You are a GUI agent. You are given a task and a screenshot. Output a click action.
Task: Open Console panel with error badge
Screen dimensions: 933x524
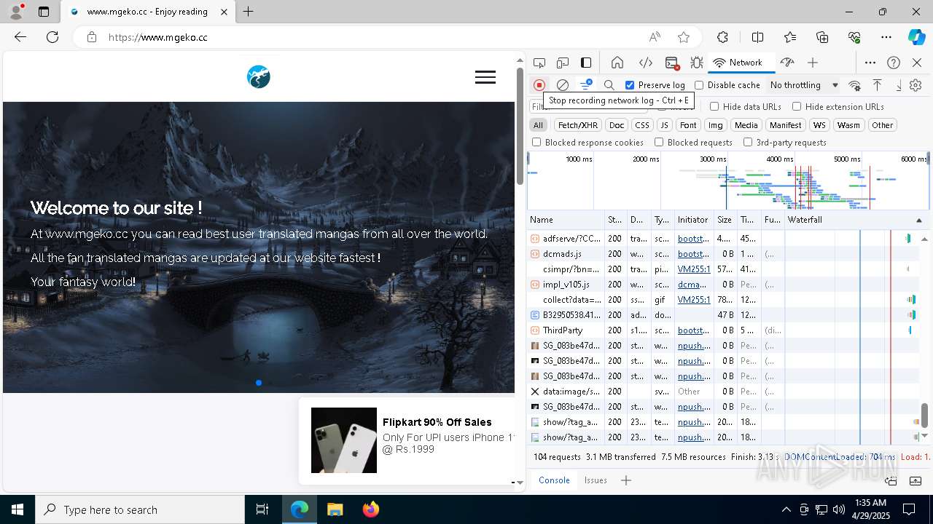pos(672,63)
